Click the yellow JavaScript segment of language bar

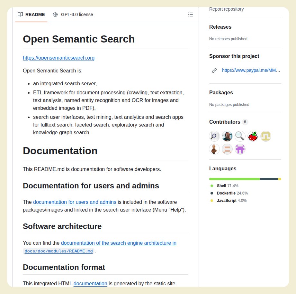(x=280, y=179)
